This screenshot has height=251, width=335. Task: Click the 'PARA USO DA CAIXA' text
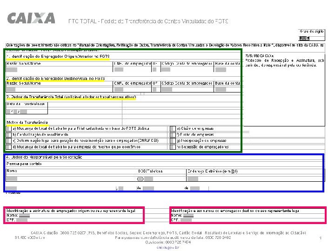tap(259, 56)
